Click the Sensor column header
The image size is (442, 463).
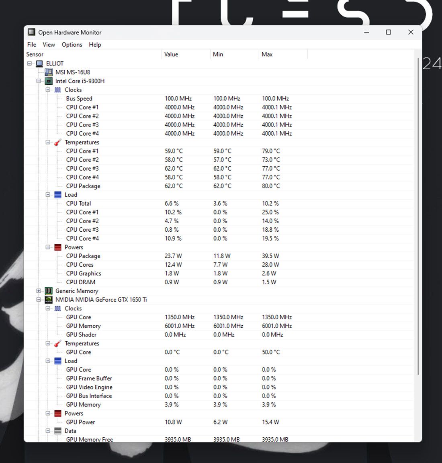(93, 54)
